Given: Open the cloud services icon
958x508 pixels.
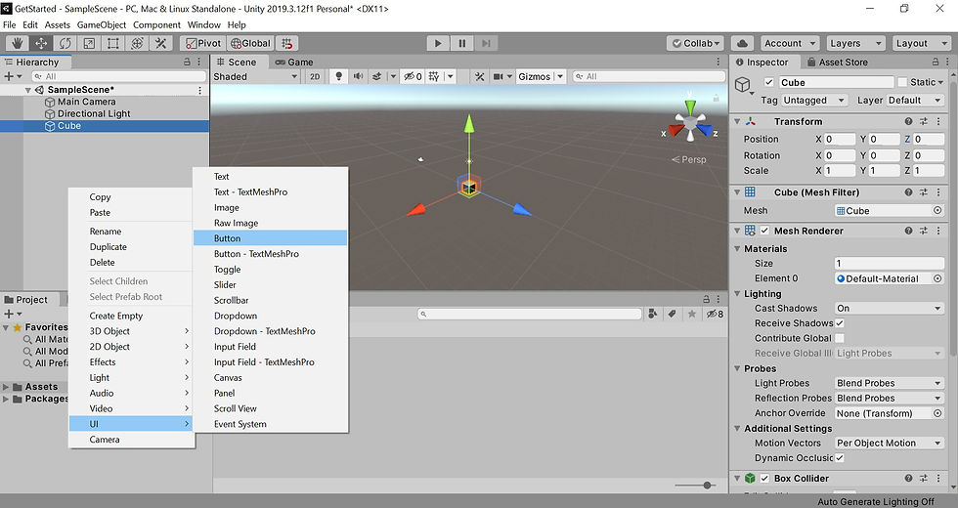Looking at the screenshot, I should coord(742,43).
